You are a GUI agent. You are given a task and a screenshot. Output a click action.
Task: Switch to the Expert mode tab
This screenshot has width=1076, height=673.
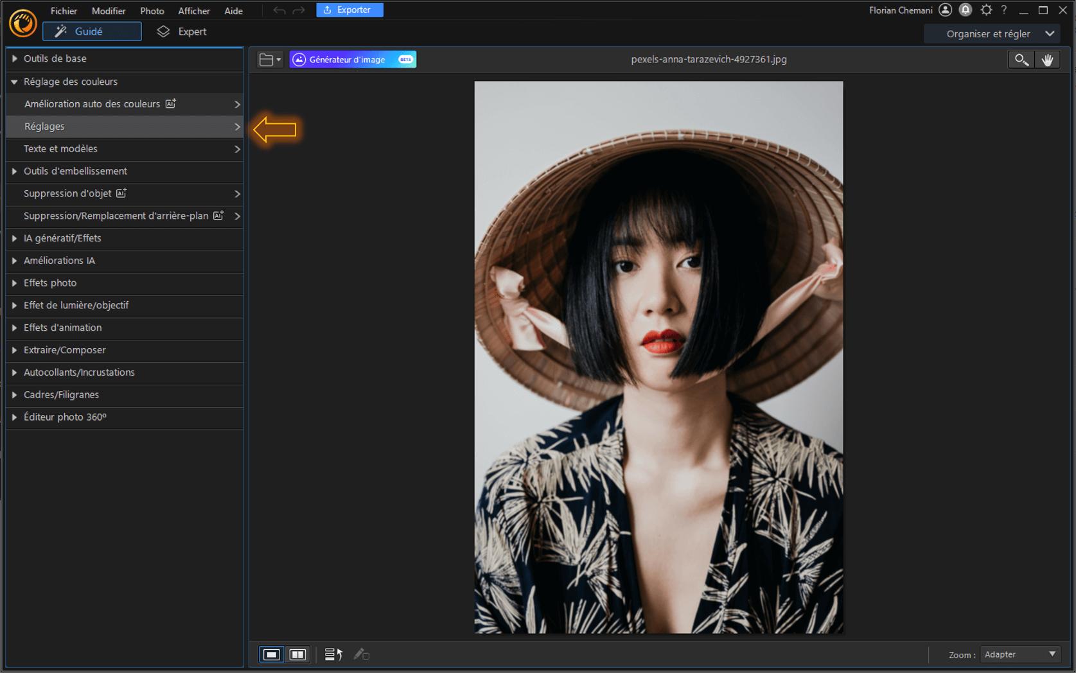click(x=182, y=31)
